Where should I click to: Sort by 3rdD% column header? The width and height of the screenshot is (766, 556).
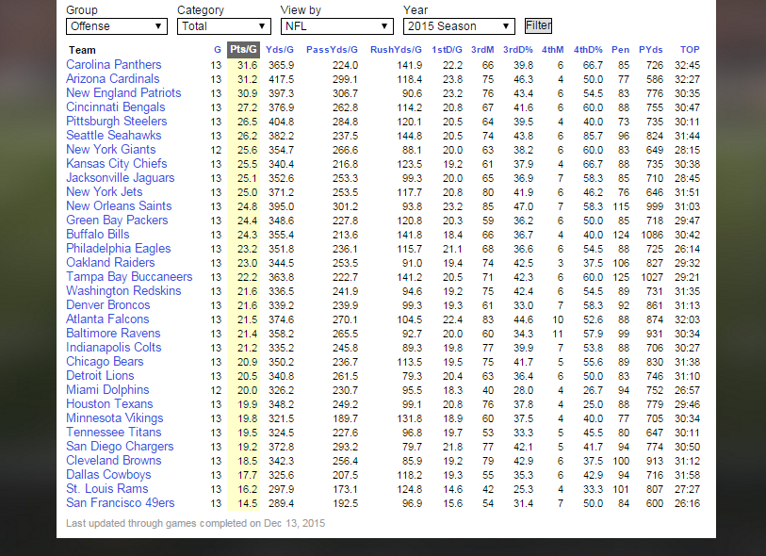click(518, 50)
